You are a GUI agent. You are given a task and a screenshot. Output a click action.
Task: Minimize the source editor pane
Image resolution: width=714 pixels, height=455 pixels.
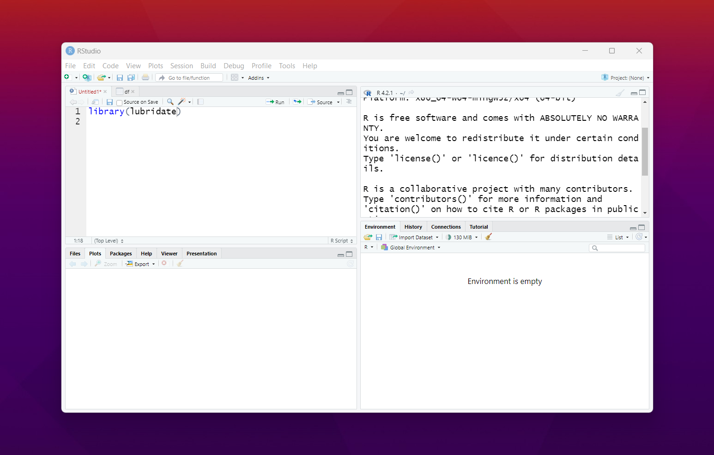pos(341,93)
